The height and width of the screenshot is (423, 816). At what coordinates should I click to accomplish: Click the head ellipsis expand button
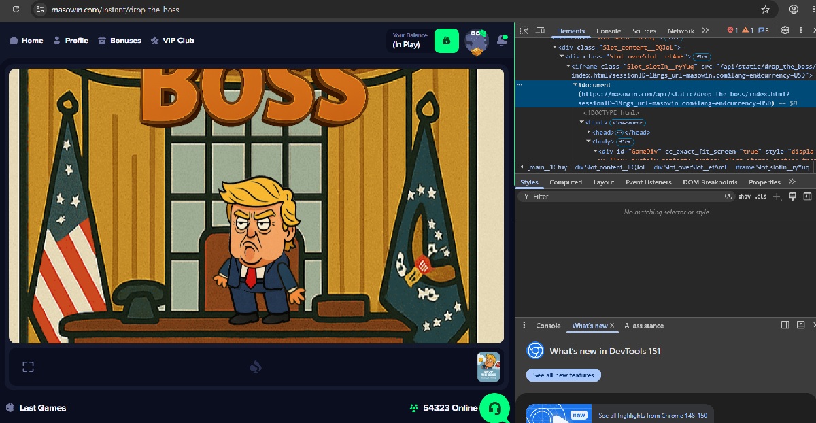click(x=619, y=132)
